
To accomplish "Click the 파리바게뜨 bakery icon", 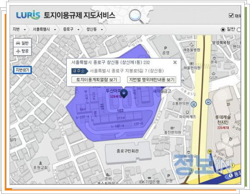I will click(x=187, y=112).
